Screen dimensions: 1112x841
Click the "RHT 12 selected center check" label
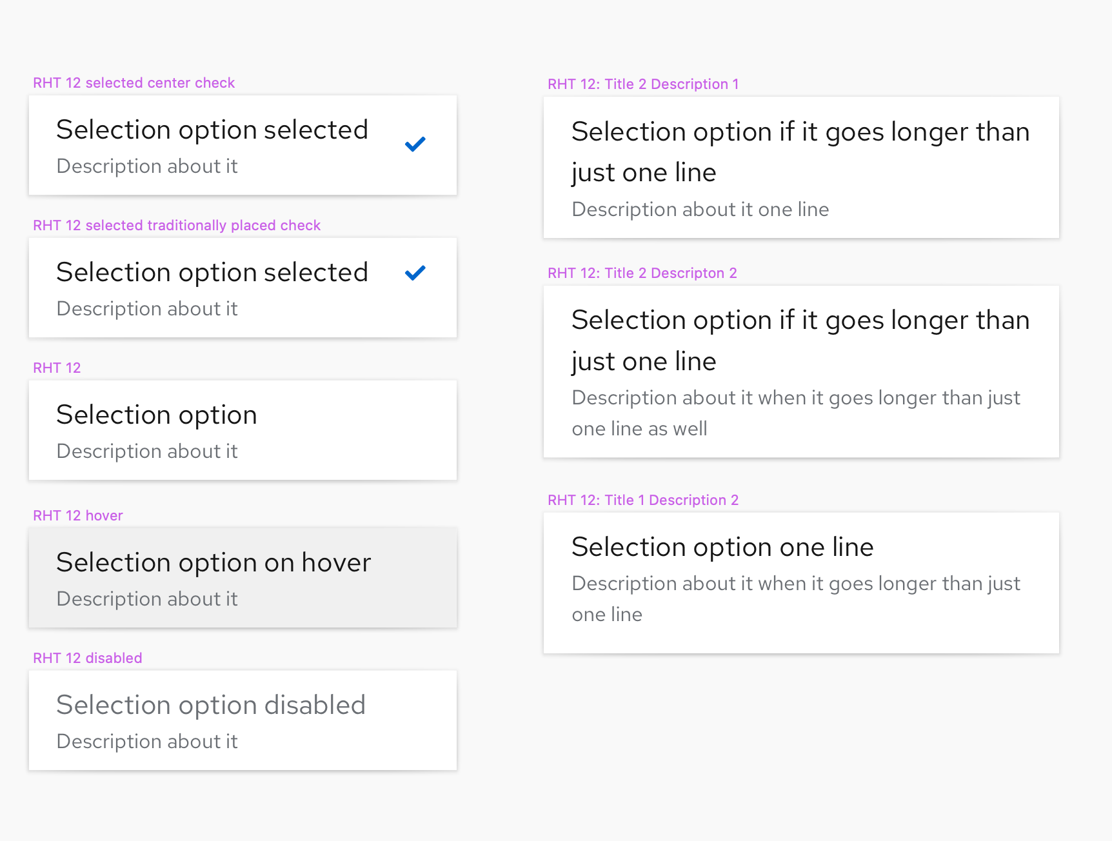(134, 83)
